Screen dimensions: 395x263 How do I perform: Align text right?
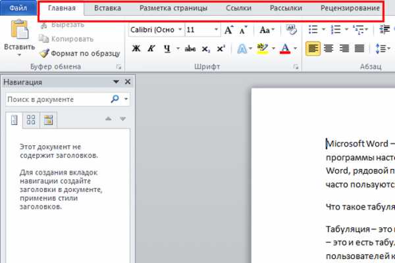click(344, 48)
